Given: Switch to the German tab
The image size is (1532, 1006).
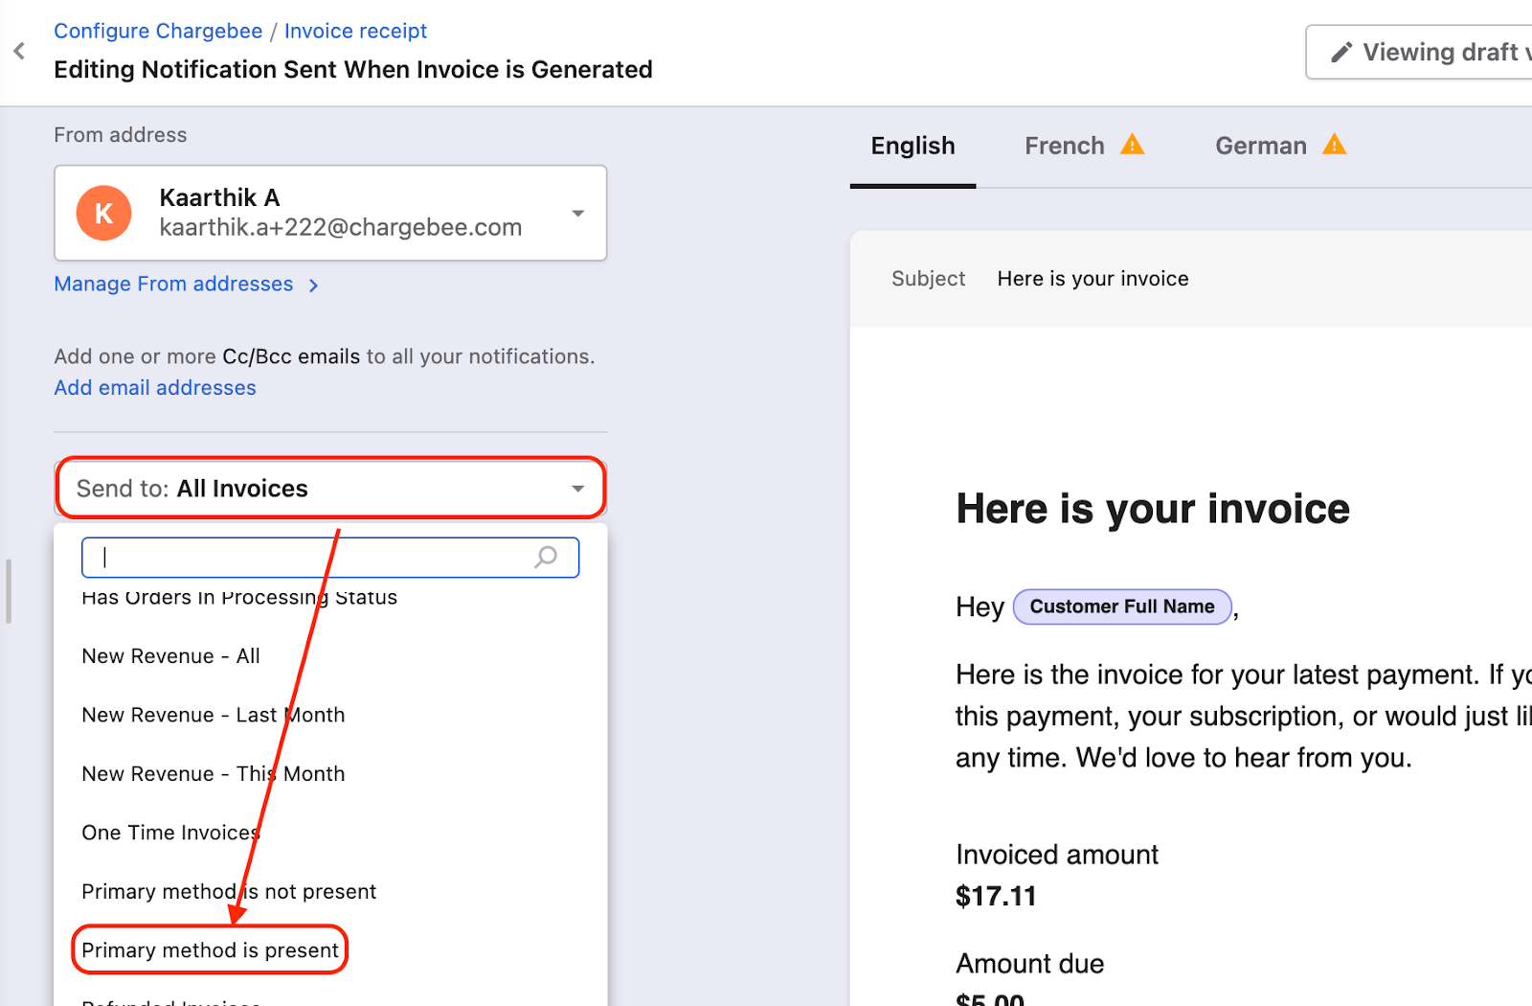Looking at the screenshot, I should 1260,146.
